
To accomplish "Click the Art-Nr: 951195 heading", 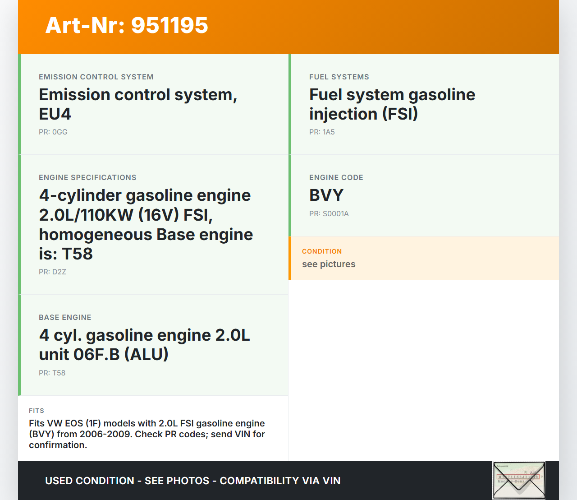I will coord(127,25).
